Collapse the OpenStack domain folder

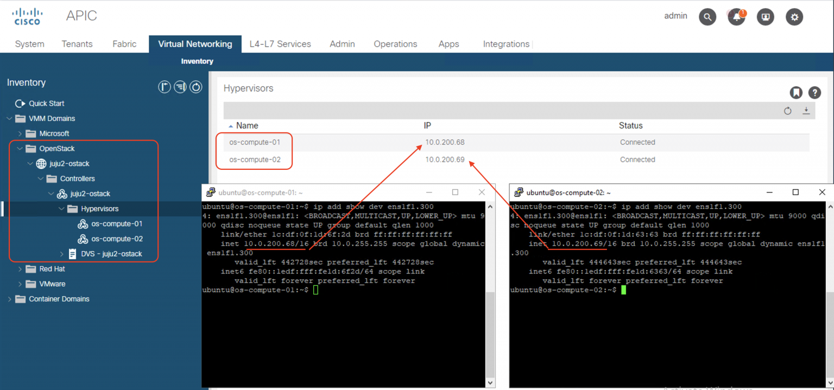pyautogui.click(x=20, y=148)
